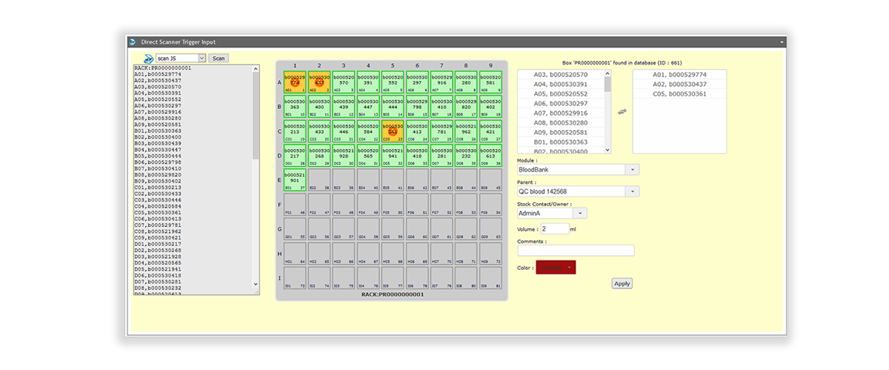The image size is (889, 370).
Task: Click row label F of rack grid
Action: (x=279, y=204)
